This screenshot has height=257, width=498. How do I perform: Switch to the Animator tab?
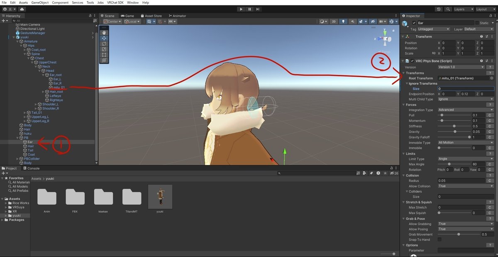pos(177,16)
